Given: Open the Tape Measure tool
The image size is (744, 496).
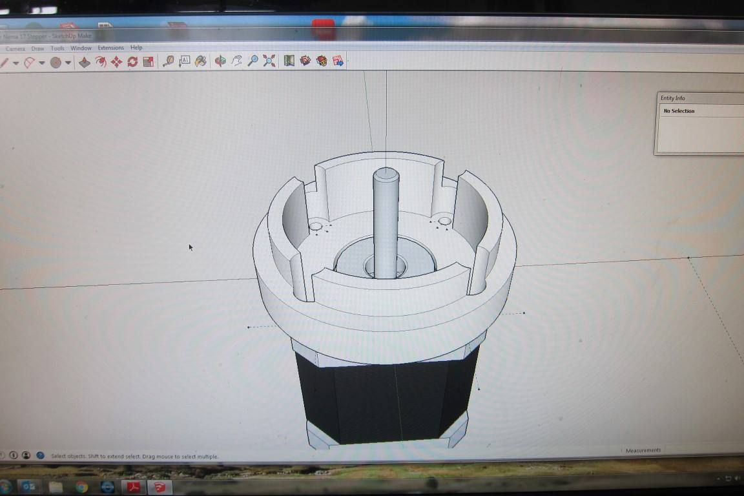Looking at the screenshot, I should tap(169, 61).
